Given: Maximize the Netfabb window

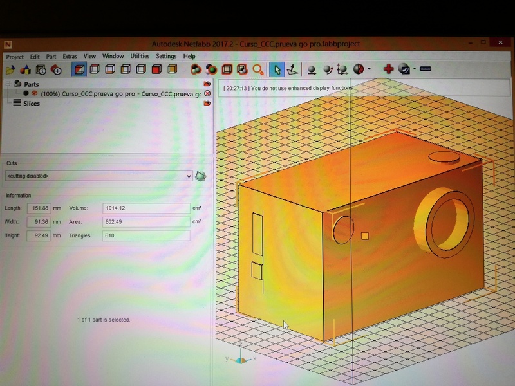Looking at the screenshot, I should [x=483, y=42].
